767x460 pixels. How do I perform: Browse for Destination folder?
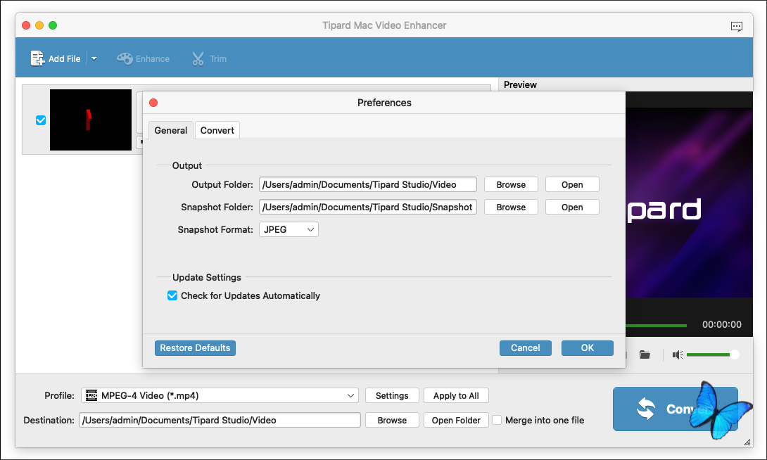(392, 420)
